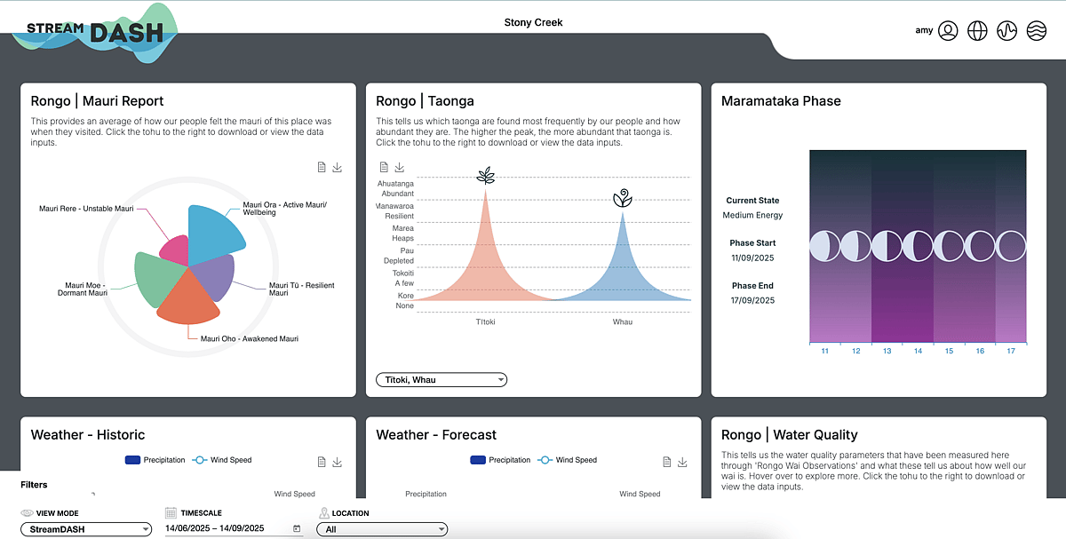Click the purple Mauri Tū pie segment
This screenshot has width=1066, height=539.
[x=214, y=278]
